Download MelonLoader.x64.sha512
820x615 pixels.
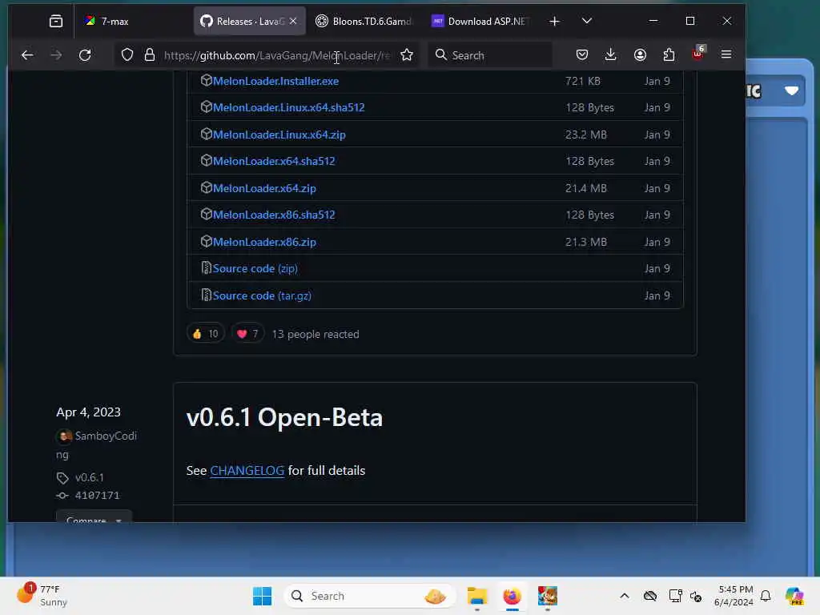click(274, 161)
